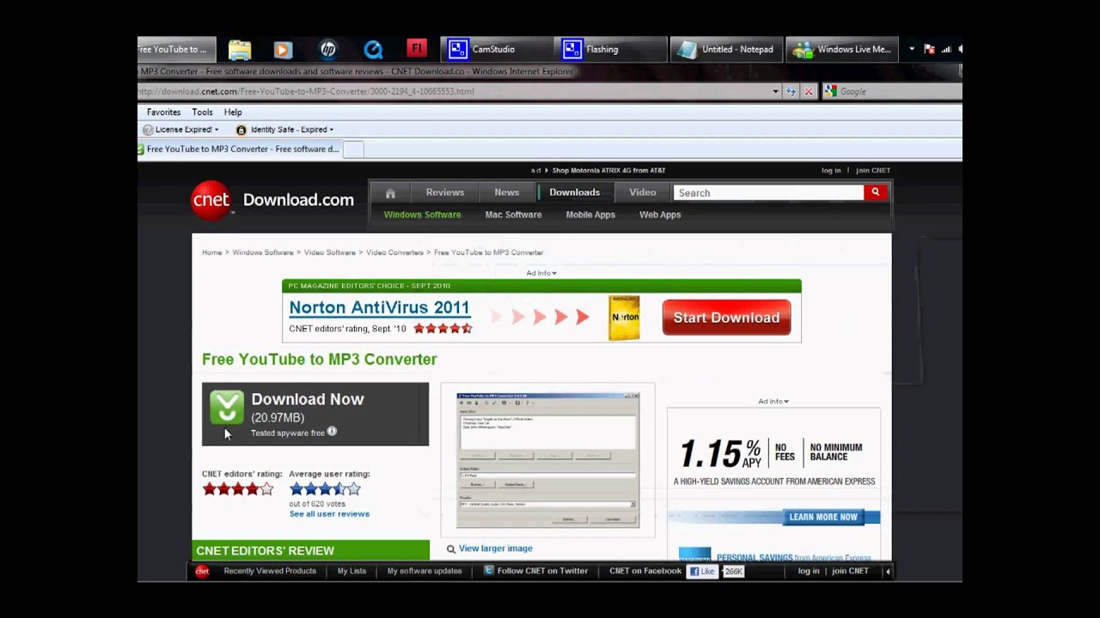Expand Ad Info above American Express ad
The height and width of the screenshot is (618, 1100).
[x=773, y=402]
